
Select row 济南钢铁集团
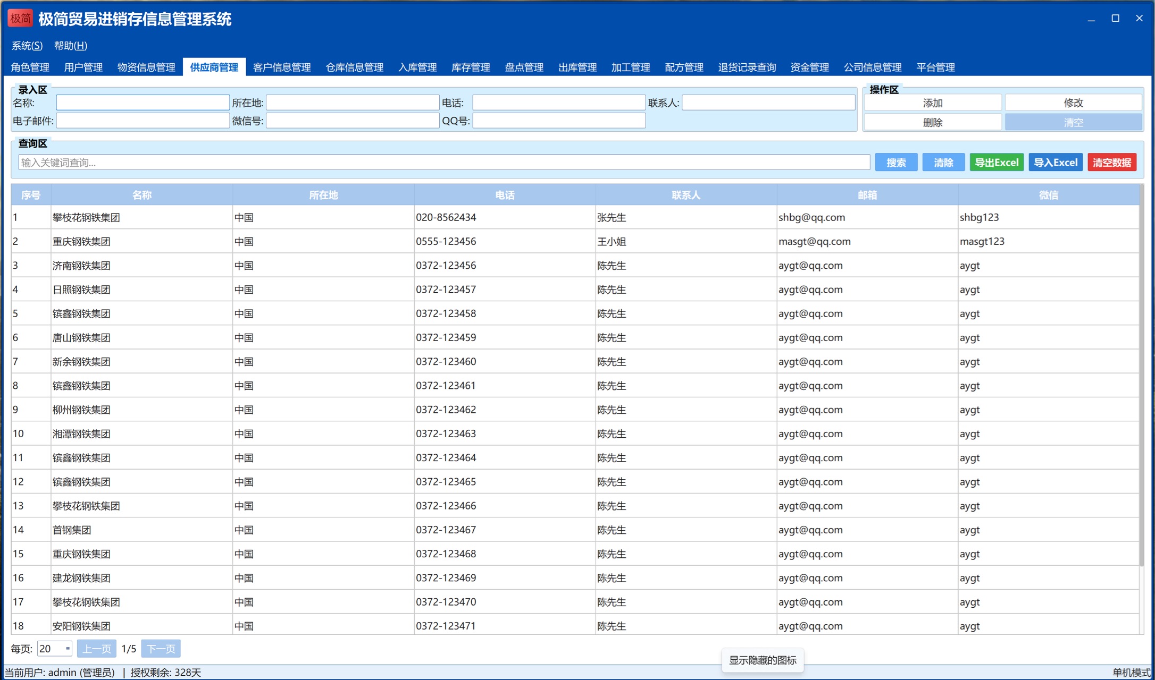click(575, 265)
